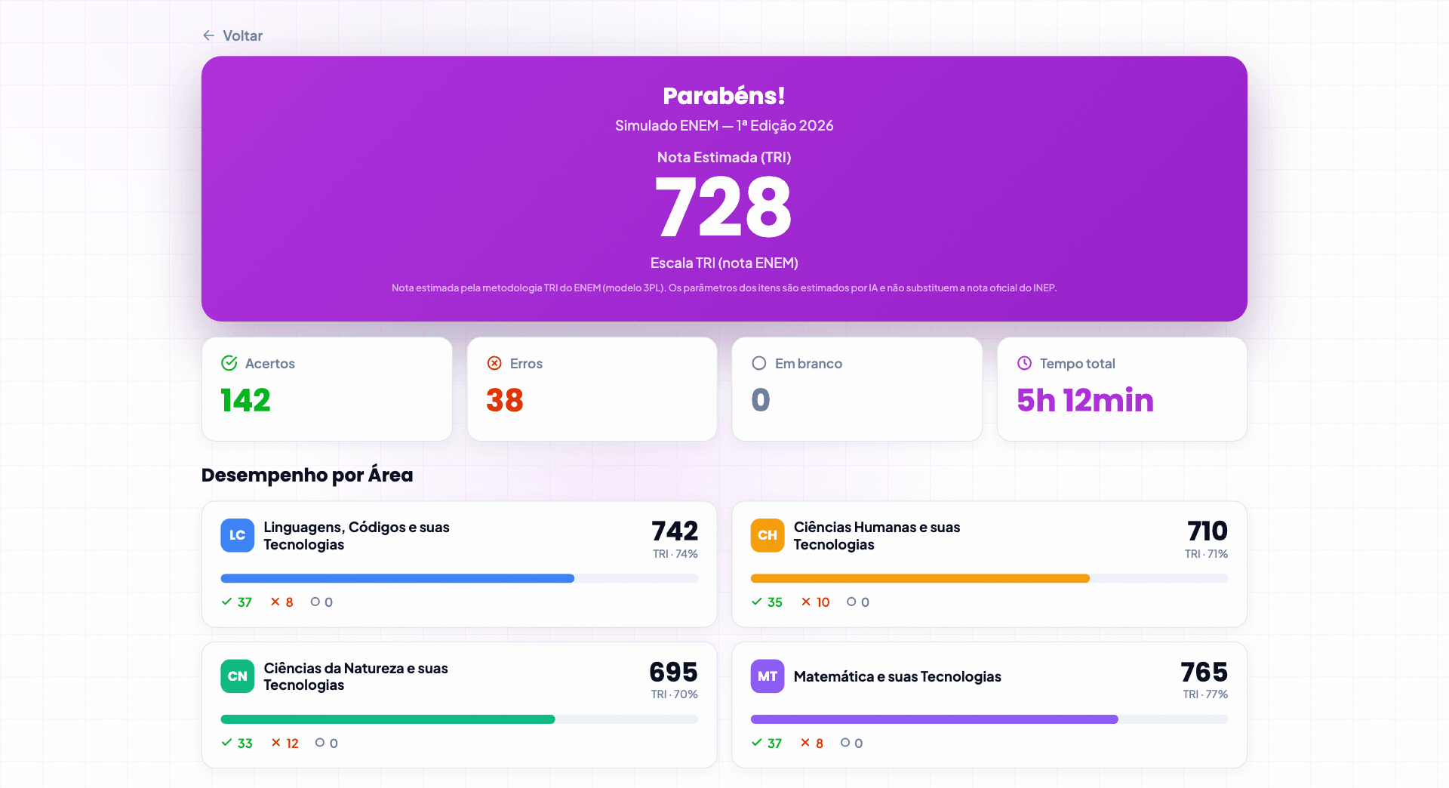
Task: Click the X icon in Ciências Humanas card
Action: (x=806, y=602)
